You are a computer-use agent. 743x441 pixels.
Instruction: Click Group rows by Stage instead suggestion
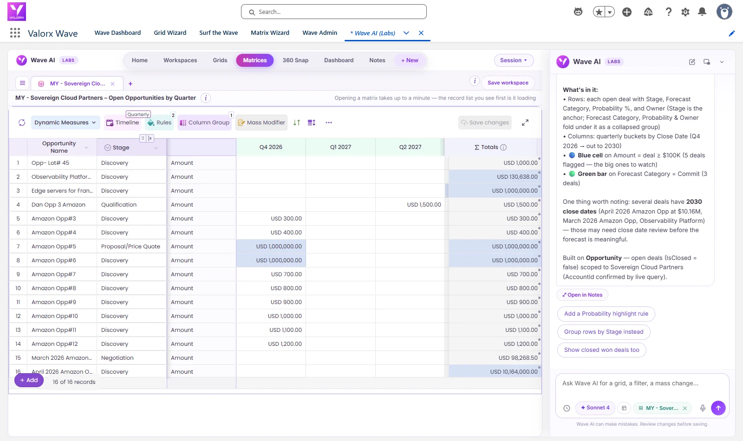pos(604,332)
